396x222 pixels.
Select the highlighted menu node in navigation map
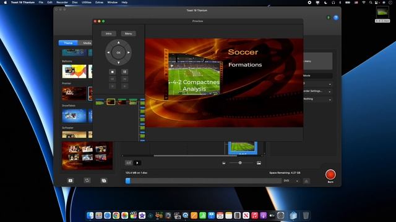(111, 102)
